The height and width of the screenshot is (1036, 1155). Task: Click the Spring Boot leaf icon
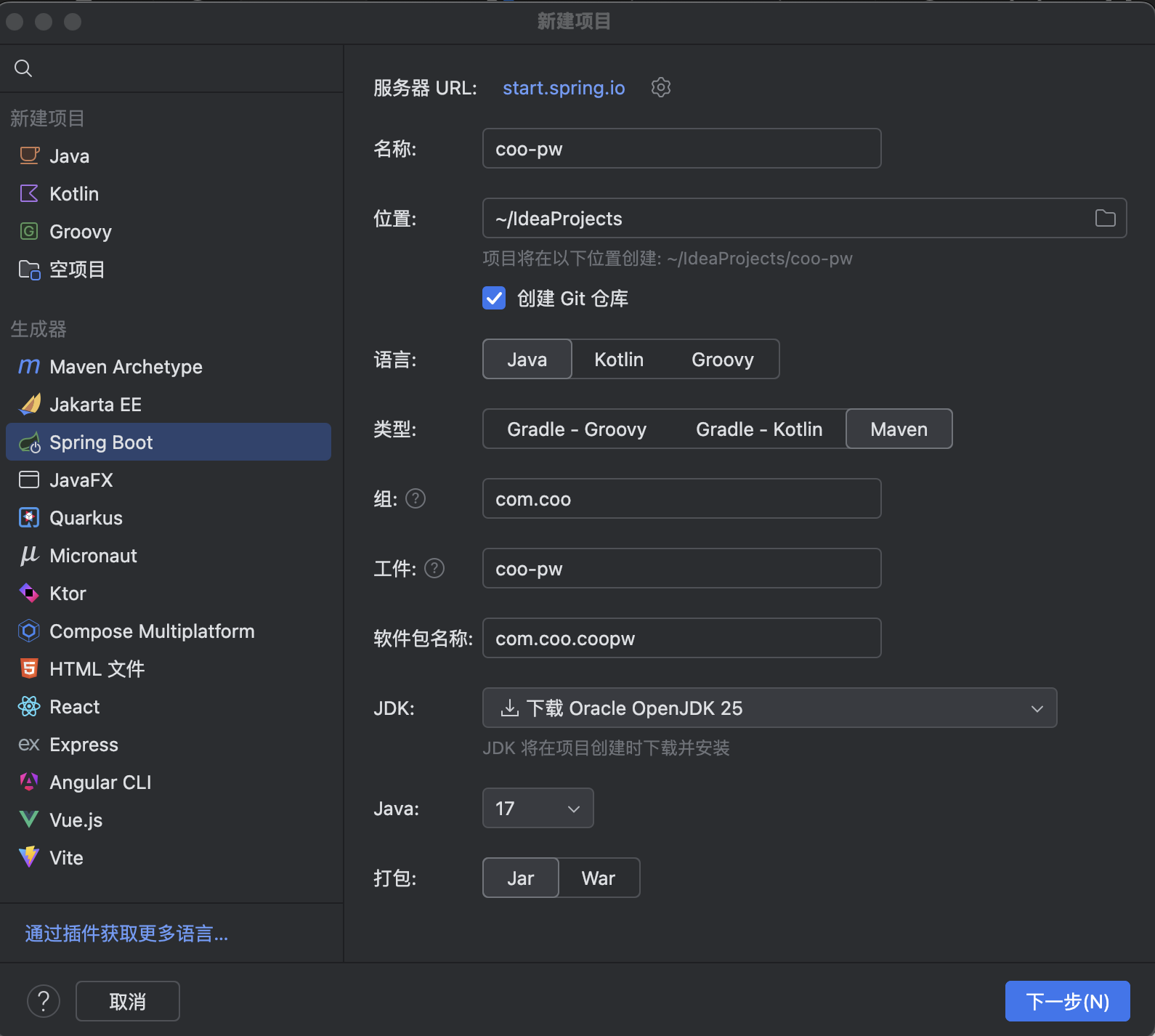pyautogui.click(x=30, y=442)
